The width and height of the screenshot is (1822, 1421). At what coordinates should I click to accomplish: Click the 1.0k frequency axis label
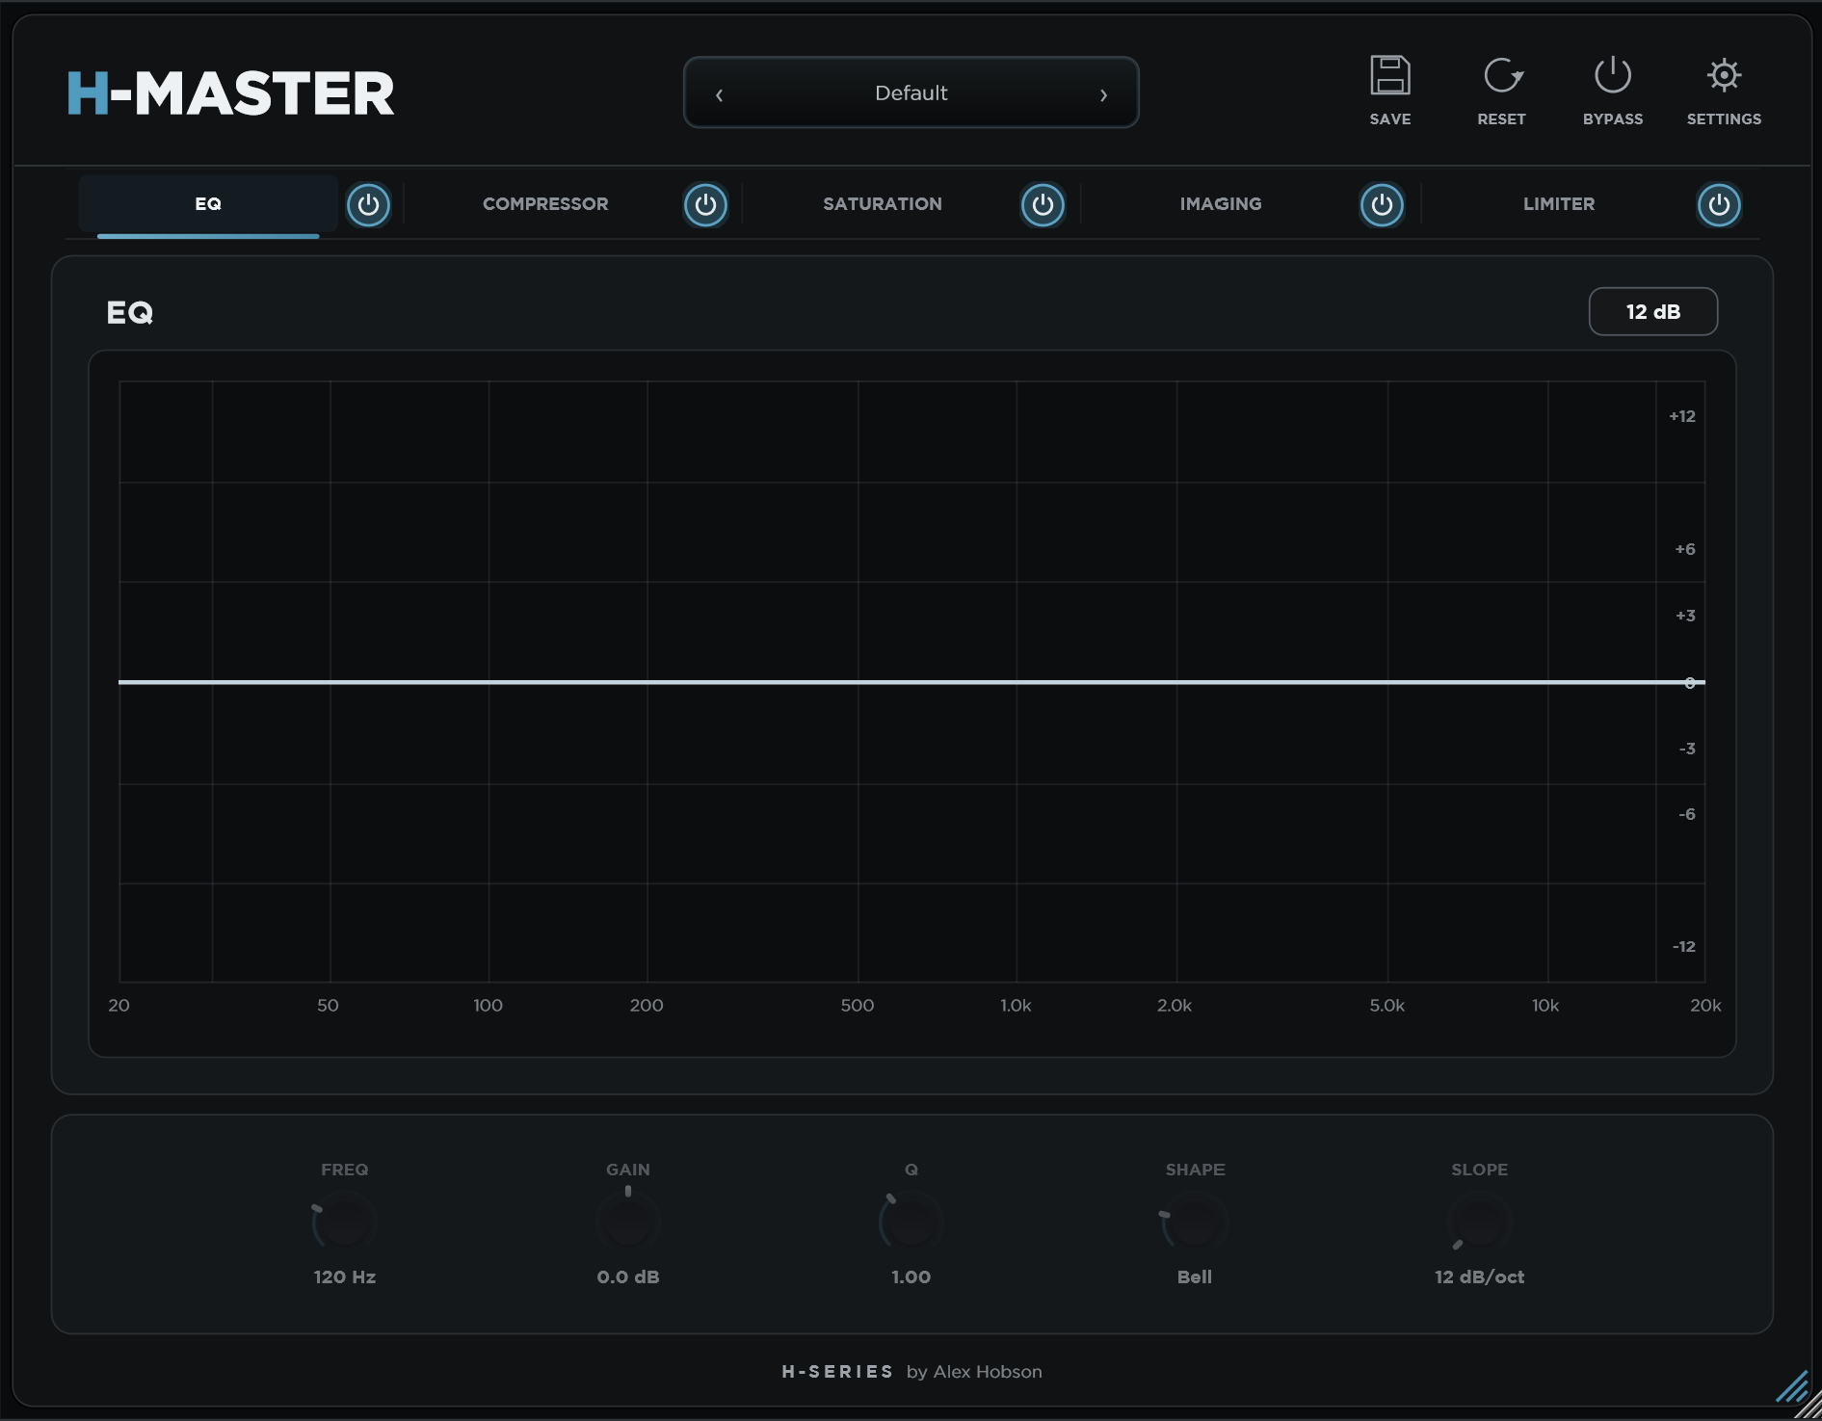tap(1016, 1005)
